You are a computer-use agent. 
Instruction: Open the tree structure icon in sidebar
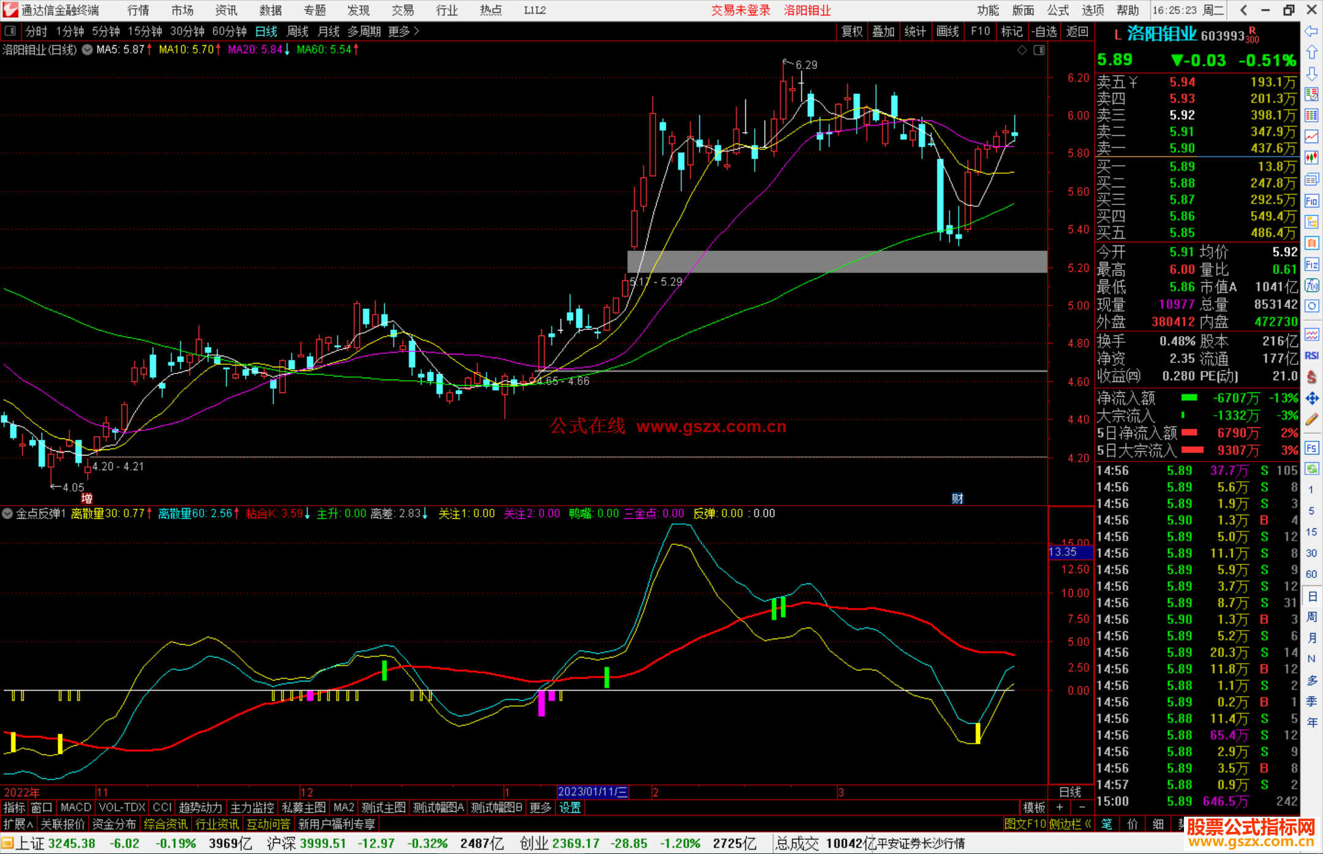tap(1311, 222)
